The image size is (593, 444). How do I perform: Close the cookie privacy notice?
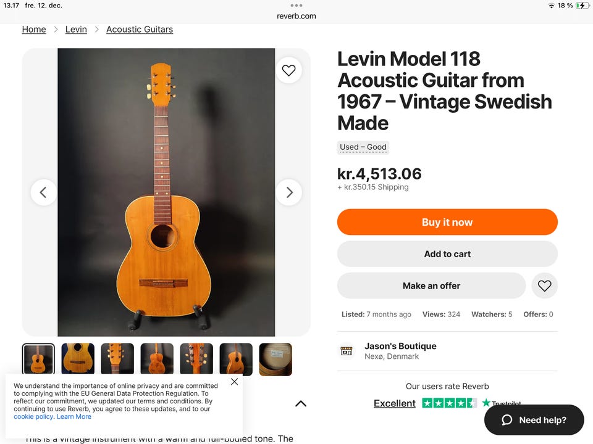234,382
